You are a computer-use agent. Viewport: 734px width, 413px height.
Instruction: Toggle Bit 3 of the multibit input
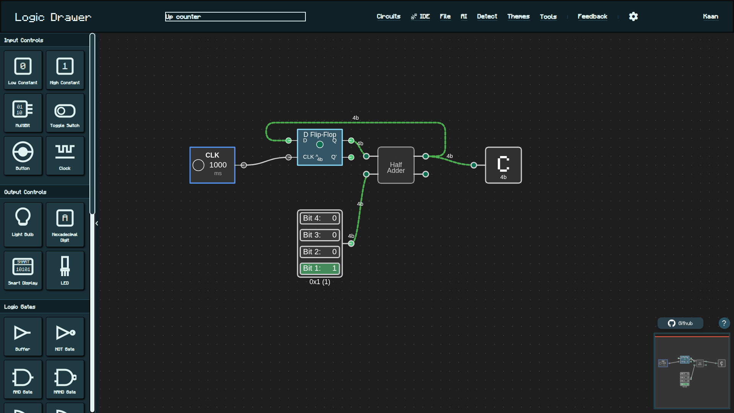tap(320, 235)
